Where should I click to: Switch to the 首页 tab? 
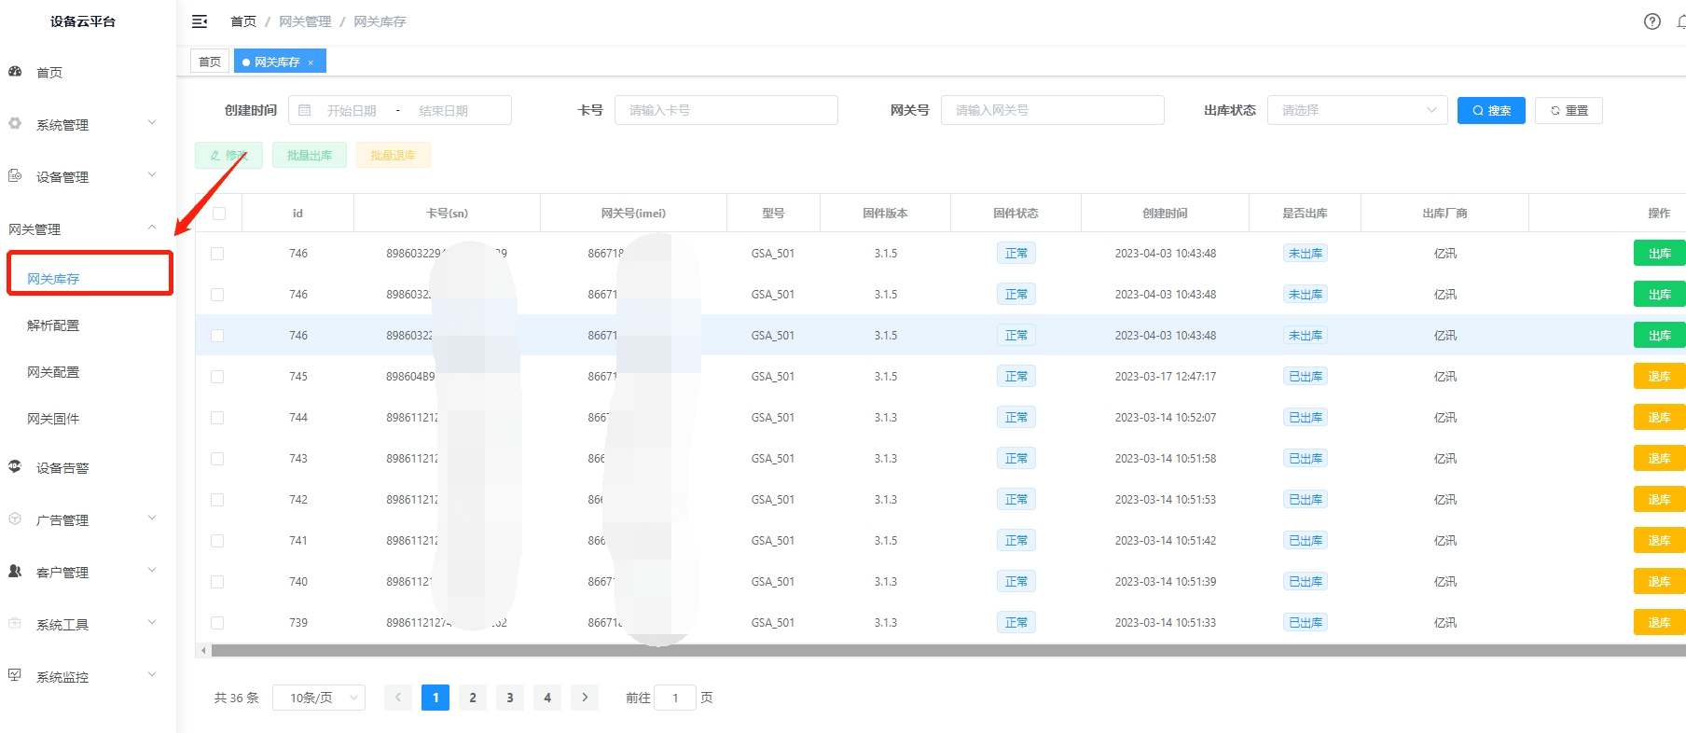click(x=210, y=62)
